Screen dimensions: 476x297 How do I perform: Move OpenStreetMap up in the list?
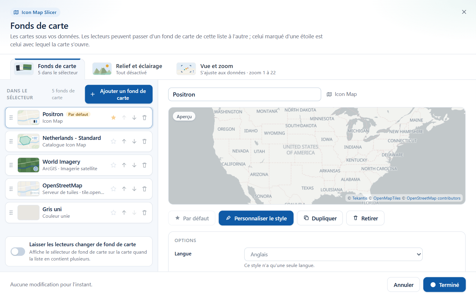coord(124,189)
